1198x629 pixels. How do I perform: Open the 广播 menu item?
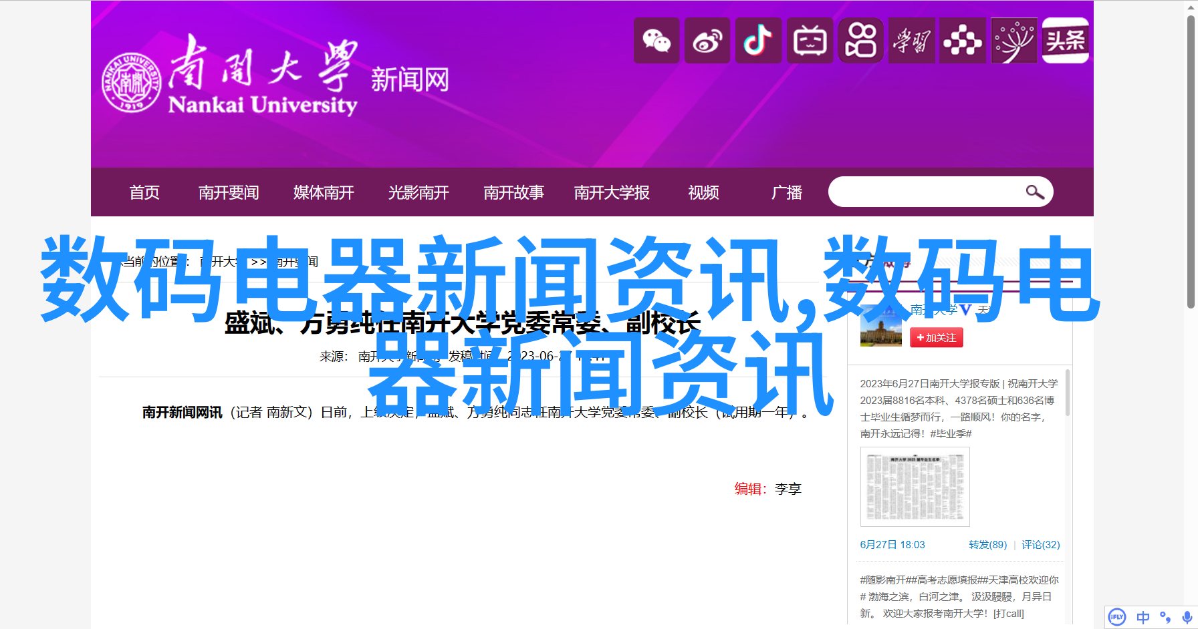coord(787,192)
